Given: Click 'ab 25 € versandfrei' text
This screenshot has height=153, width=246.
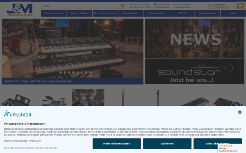Looking at the screenshot, I should coord(182,4).
